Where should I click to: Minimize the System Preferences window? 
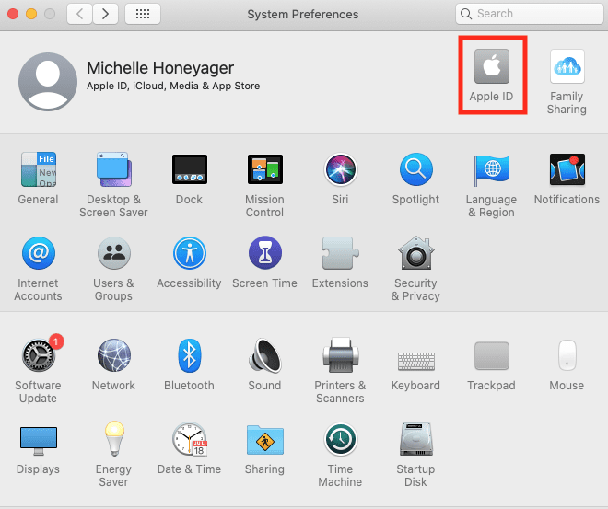tap(31, 14)
